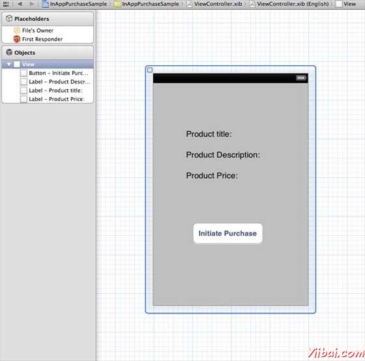Click the icon beside Label - Product Price:

pos(23,99)
